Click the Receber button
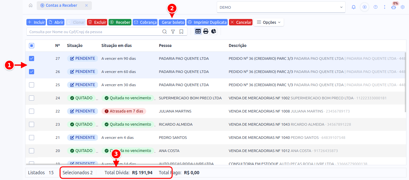 point(120,22)
